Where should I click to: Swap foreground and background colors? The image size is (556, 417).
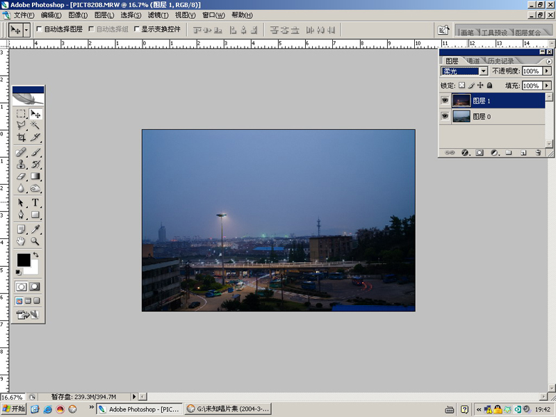36,254
